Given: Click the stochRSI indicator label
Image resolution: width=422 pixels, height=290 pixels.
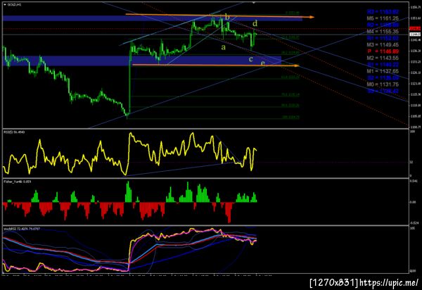Looking at the screenshot, I should pos(22,229).
